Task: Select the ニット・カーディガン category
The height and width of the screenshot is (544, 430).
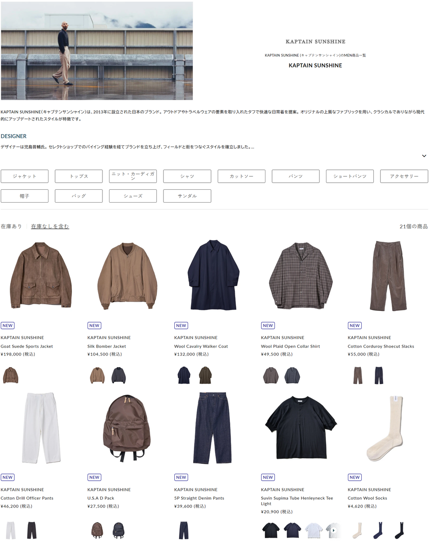Action: [133, 176]
